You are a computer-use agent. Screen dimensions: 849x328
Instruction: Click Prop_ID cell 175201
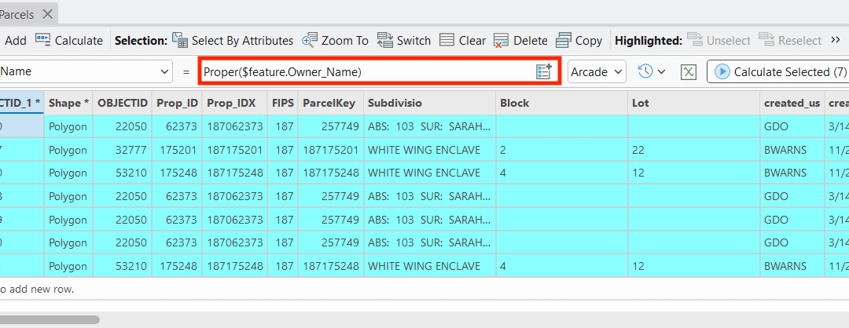[177, 150]
